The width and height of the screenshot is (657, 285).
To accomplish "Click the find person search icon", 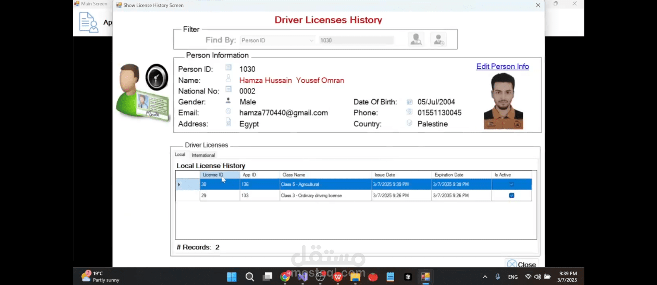I will 416,40.
